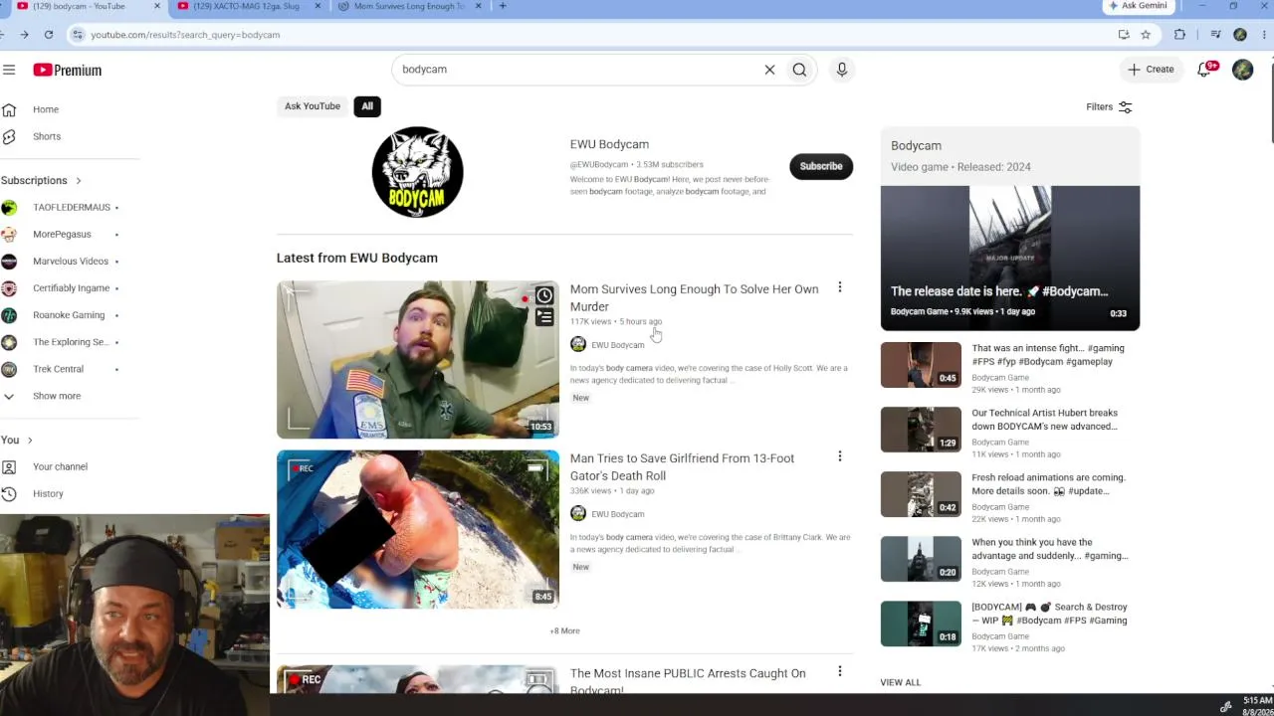The height and width of the screenshot is (716, 1274).
Task: Open the TAOFLEDERMAUS subscription
Action: pyautogui.click(x=72, y=207)
